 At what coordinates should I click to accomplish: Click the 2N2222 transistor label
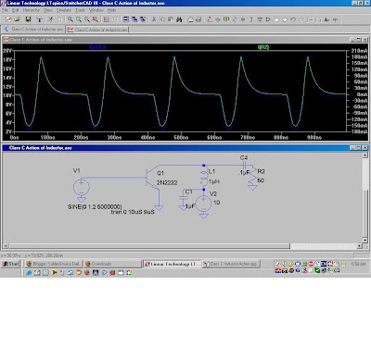167,183
